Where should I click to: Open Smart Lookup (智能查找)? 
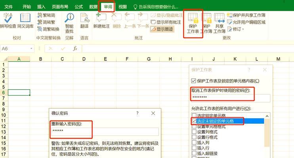pos(69,23)
